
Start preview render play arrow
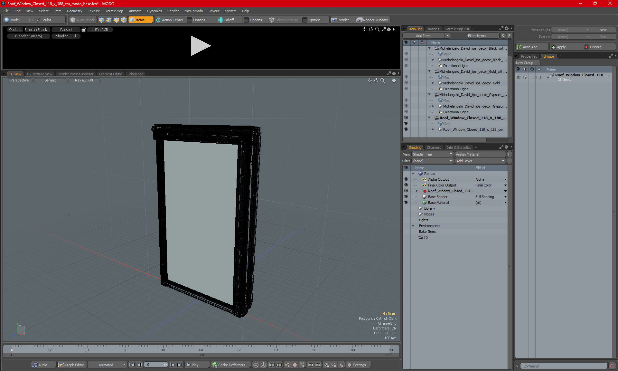pyautogui.click(x=200, y=46)
